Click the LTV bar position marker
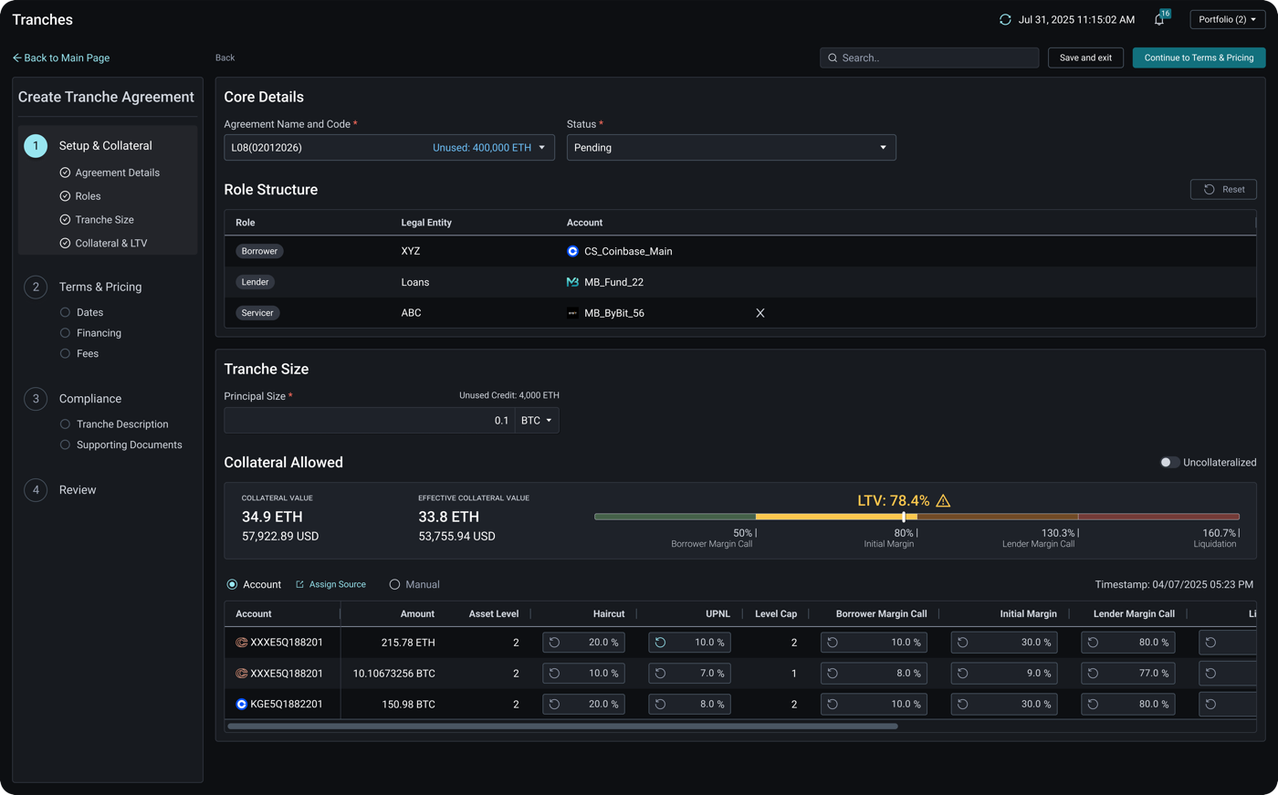 (904, 517)
